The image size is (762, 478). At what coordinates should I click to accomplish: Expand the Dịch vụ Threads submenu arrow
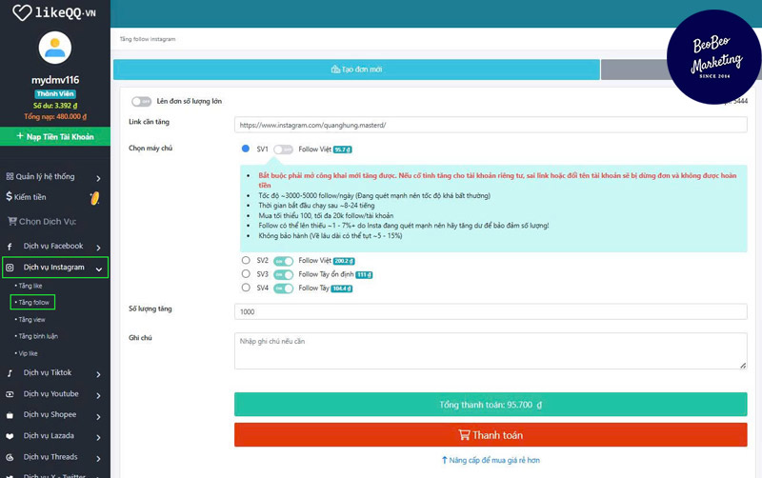[99, 457]
